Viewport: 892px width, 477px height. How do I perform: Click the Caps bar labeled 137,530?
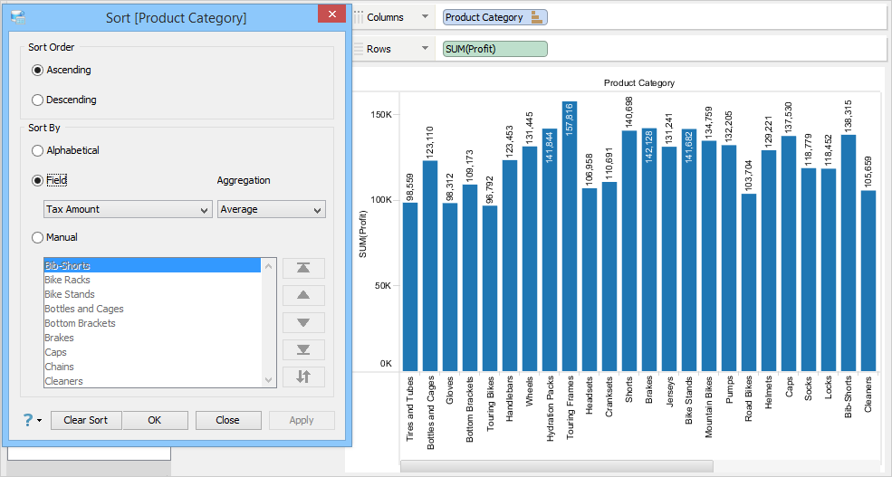789,253
